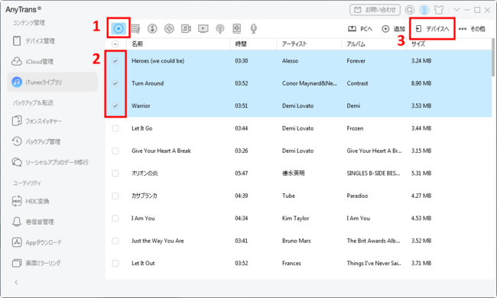This screenshot has width=497, height=298.
Task: Open the skin/theme shirt icon
Action: point(439,10)
